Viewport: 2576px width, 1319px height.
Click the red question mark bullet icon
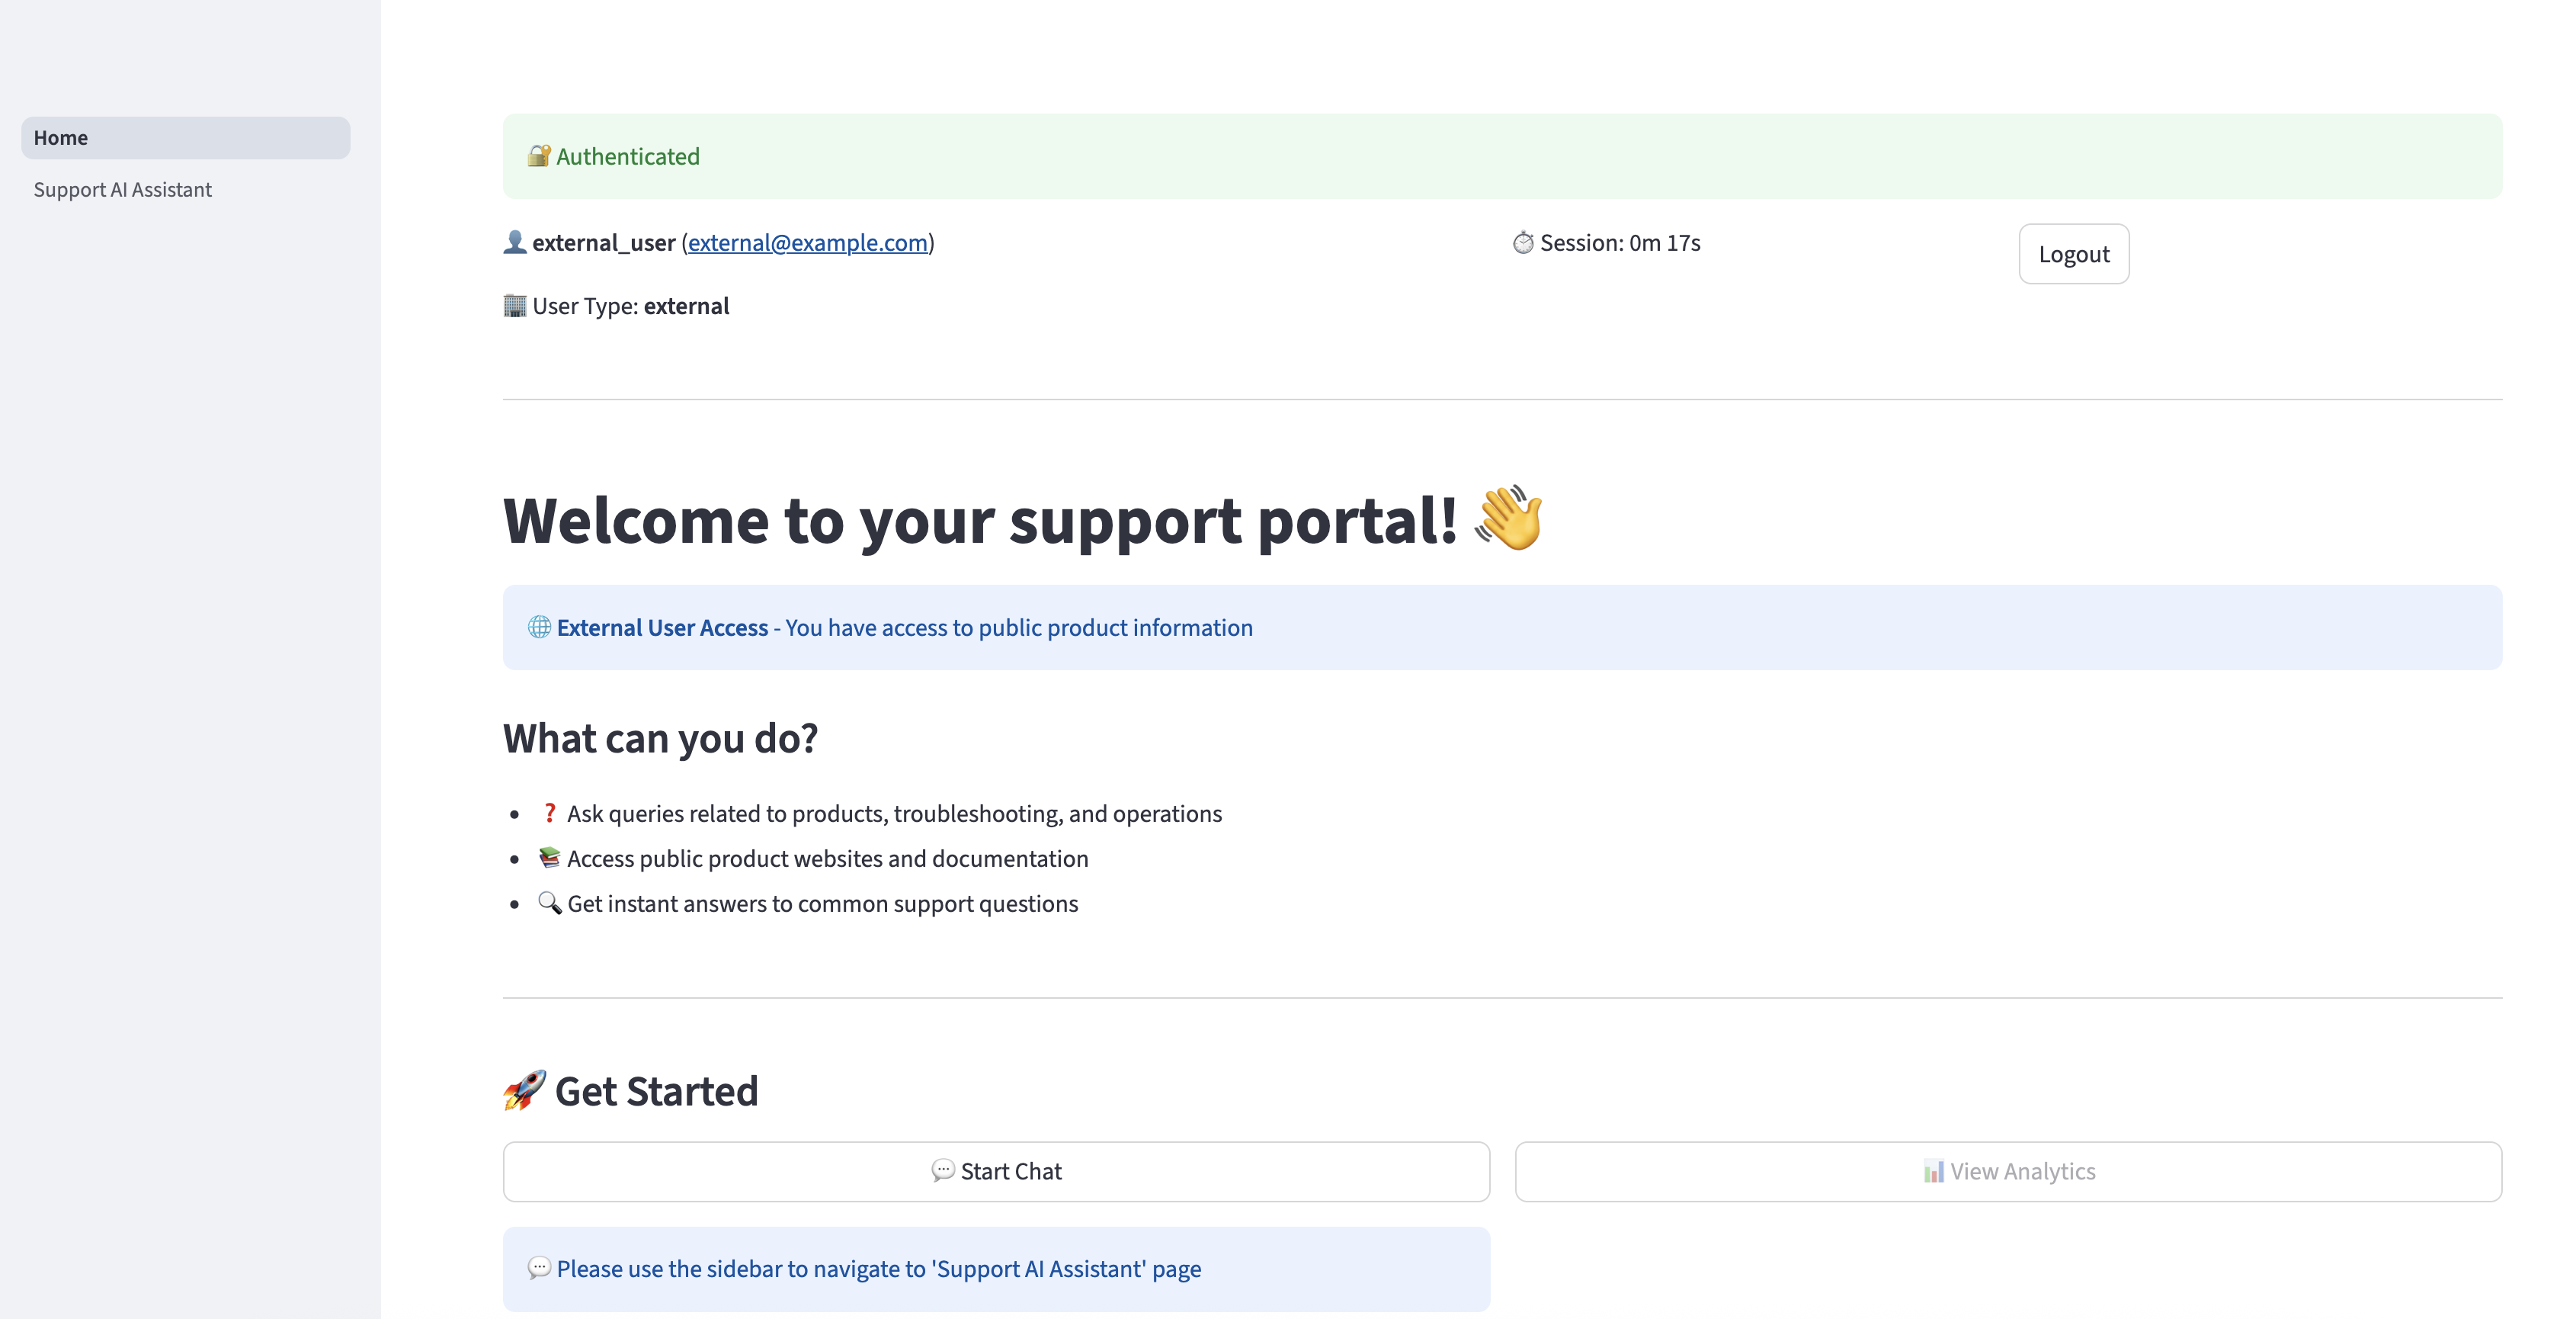tap(549, 813)
